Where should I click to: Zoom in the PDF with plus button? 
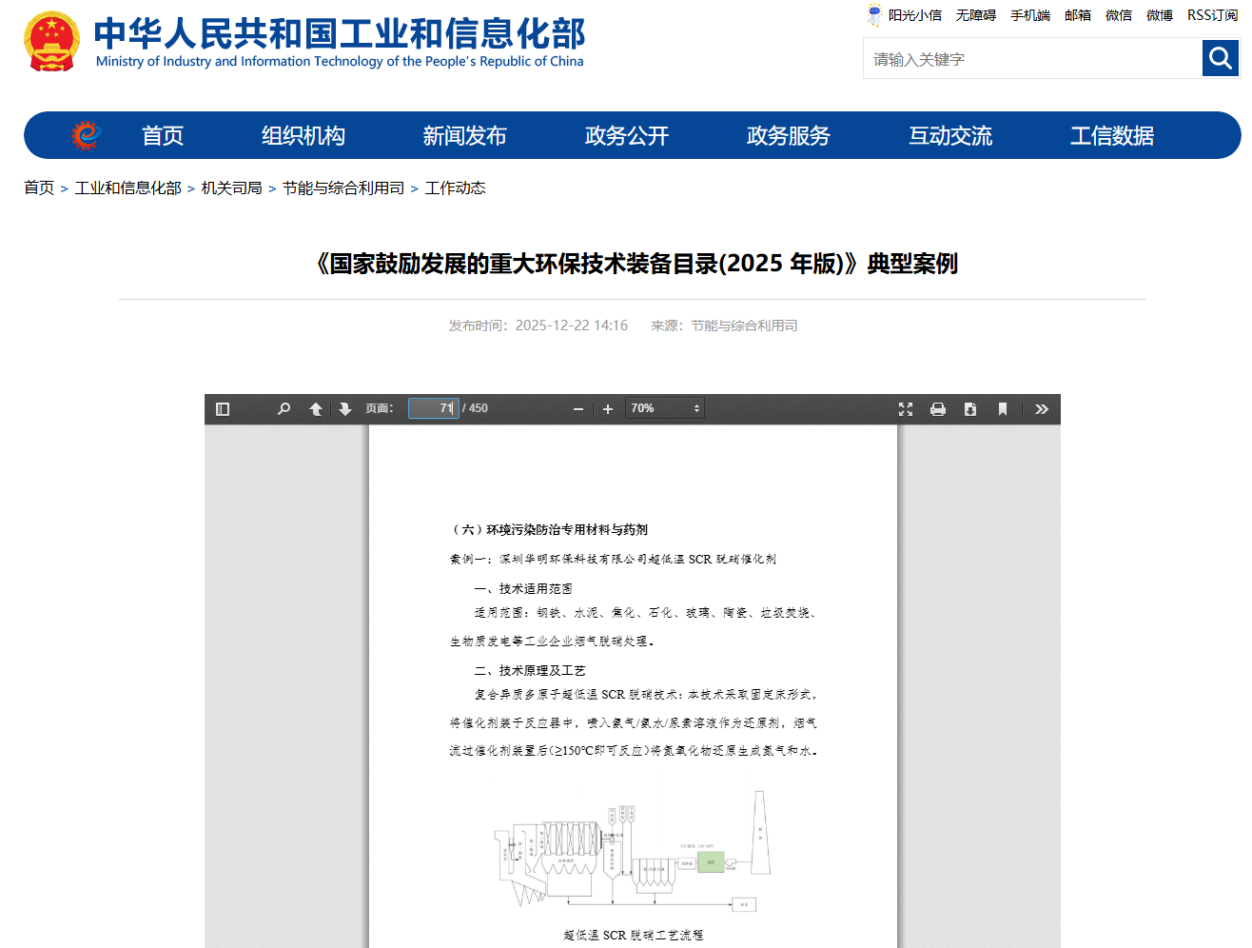tap(608, 409)
